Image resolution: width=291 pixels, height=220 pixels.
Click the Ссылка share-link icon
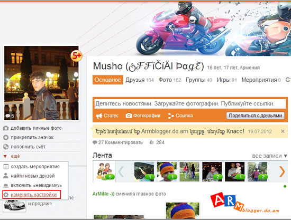(171, 116)
